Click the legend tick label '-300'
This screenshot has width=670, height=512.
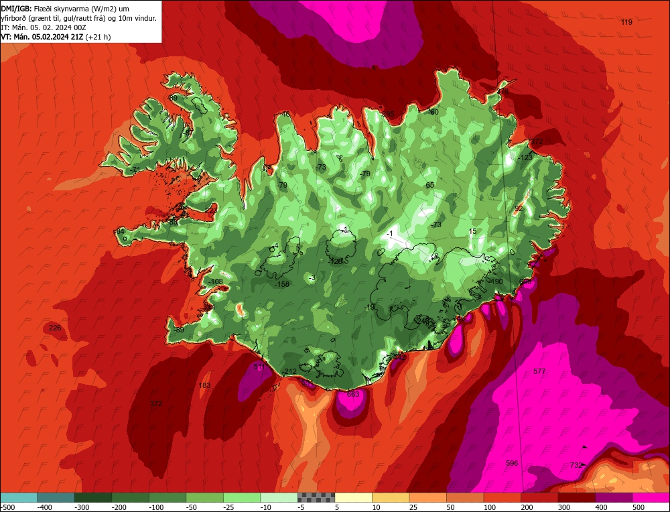click(82, 507)
